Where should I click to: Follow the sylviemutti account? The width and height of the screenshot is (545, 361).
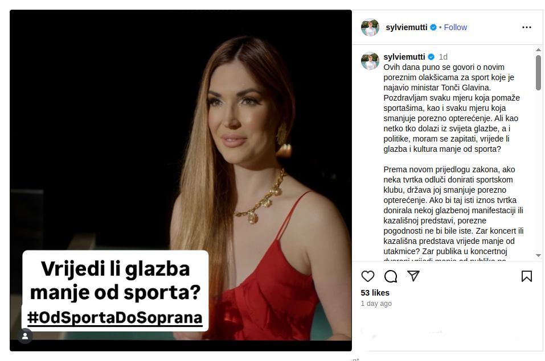[x=456, y=27]
